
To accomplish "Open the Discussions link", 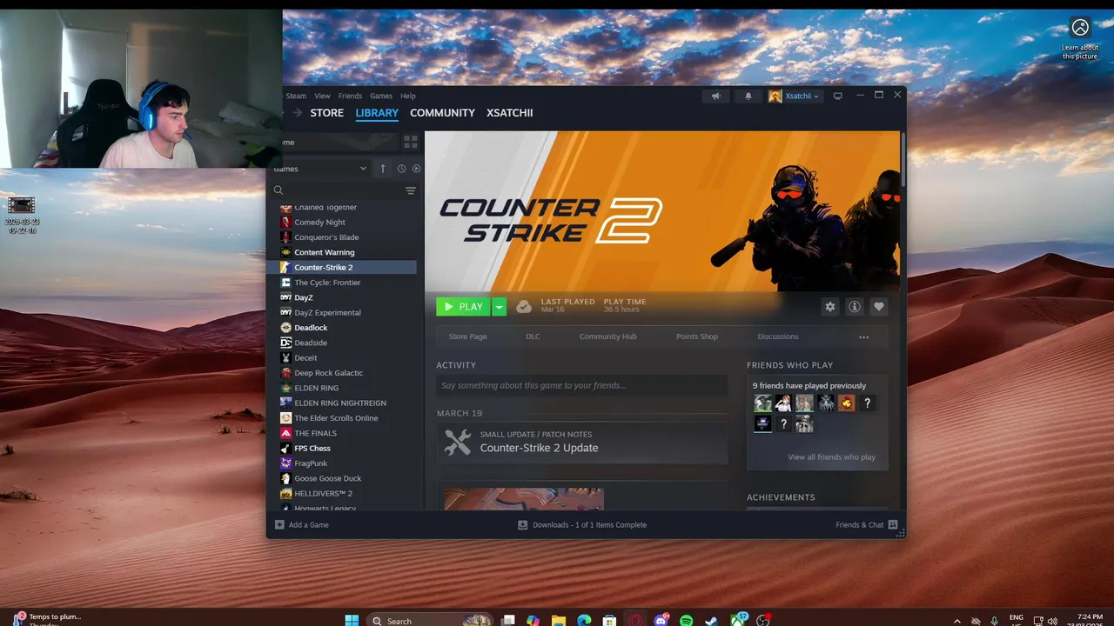I will (778, 336).
